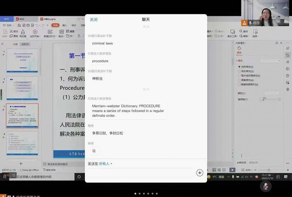This screenshot has width=292, height=197.
Task: Click the Find magnifier icon
Action: [x=241, y=31]
